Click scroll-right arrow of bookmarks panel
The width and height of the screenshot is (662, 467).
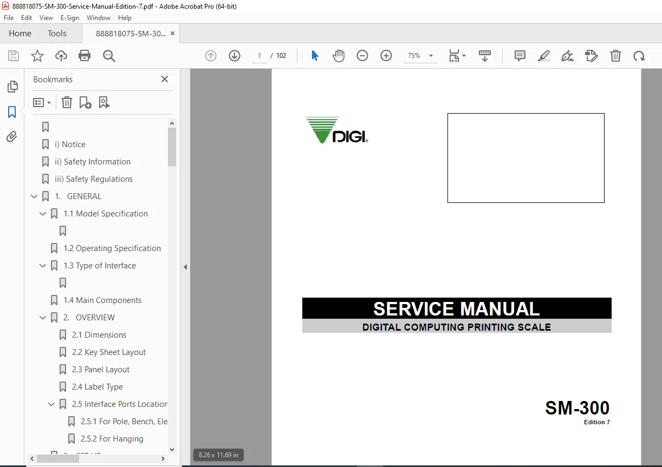(x=163, y=458)
